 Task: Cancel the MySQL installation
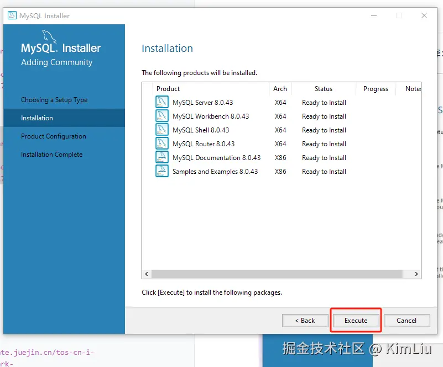coord(406,321)
